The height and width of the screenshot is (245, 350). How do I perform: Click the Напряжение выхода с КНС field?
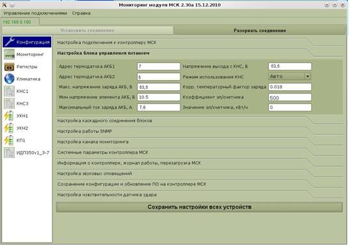pyautogui.click(x=290, y=67)
